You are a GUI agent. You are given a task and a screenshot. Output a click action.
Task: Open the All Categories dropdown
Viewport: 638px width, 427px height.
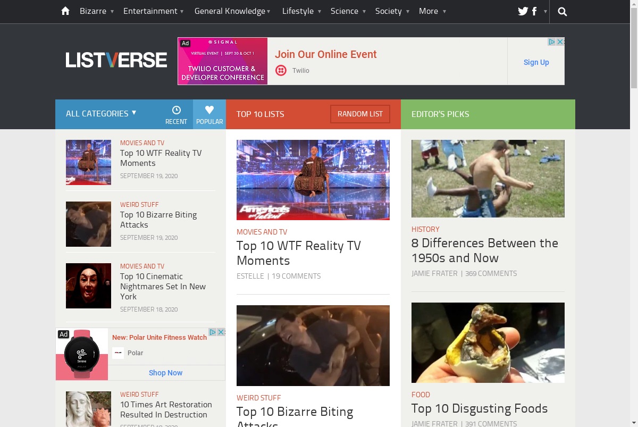coord(101,113)
